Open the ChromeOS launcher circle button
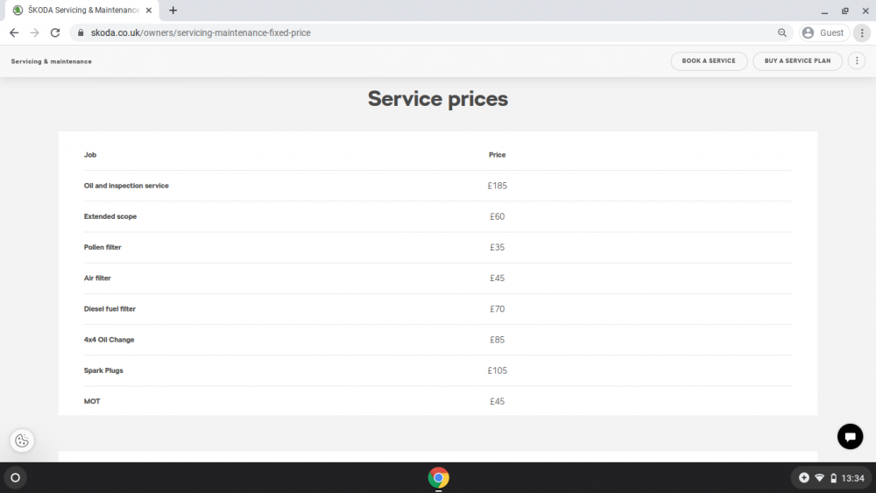This screenshot has height=493, width=876. (15, 478)
